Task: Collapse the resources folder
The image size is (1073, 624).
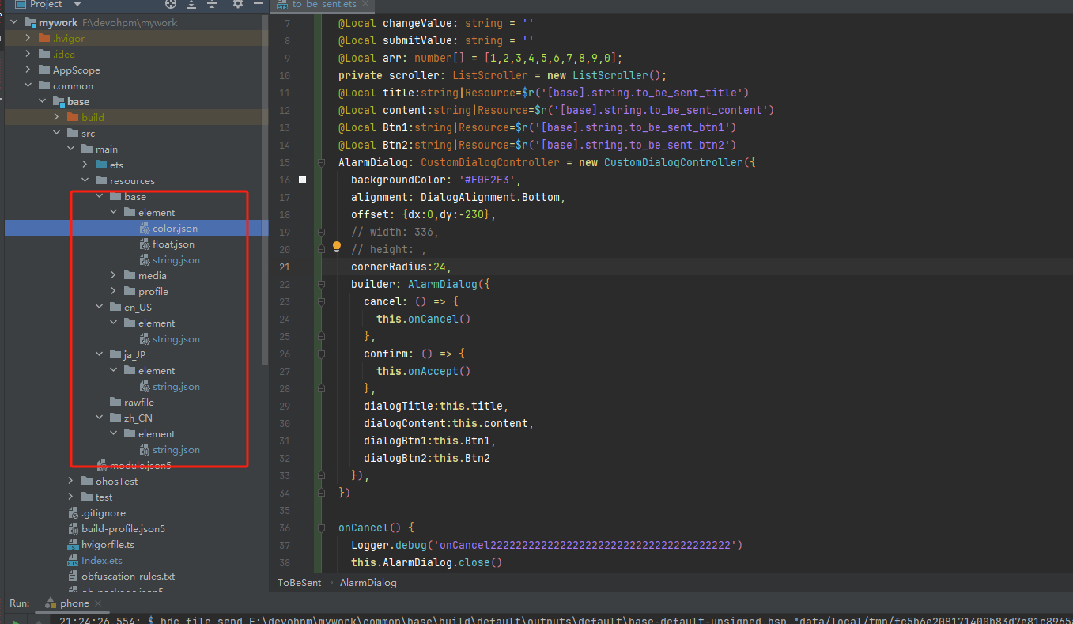Action: tap(85, 180)
